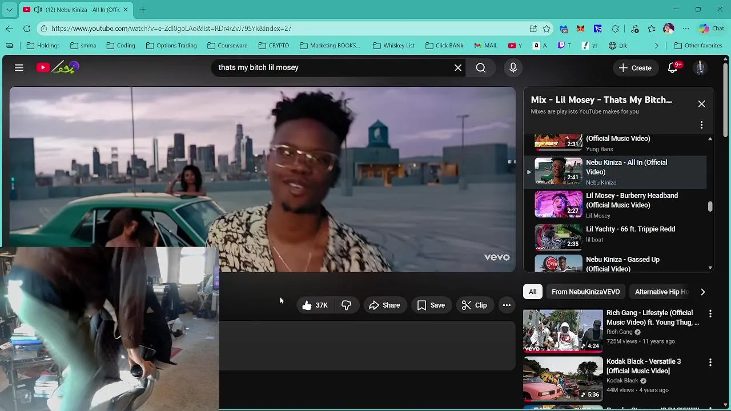Select the From NebuKinizaVEVO chip
The height and width of the screenshot is (411, 731).
click(x=585, y=292)
